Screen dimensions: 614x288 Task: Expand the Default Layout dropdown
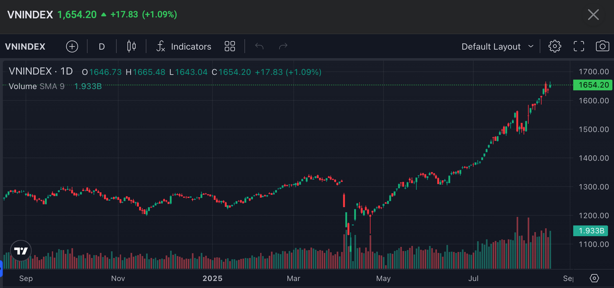tap(498, 47)
